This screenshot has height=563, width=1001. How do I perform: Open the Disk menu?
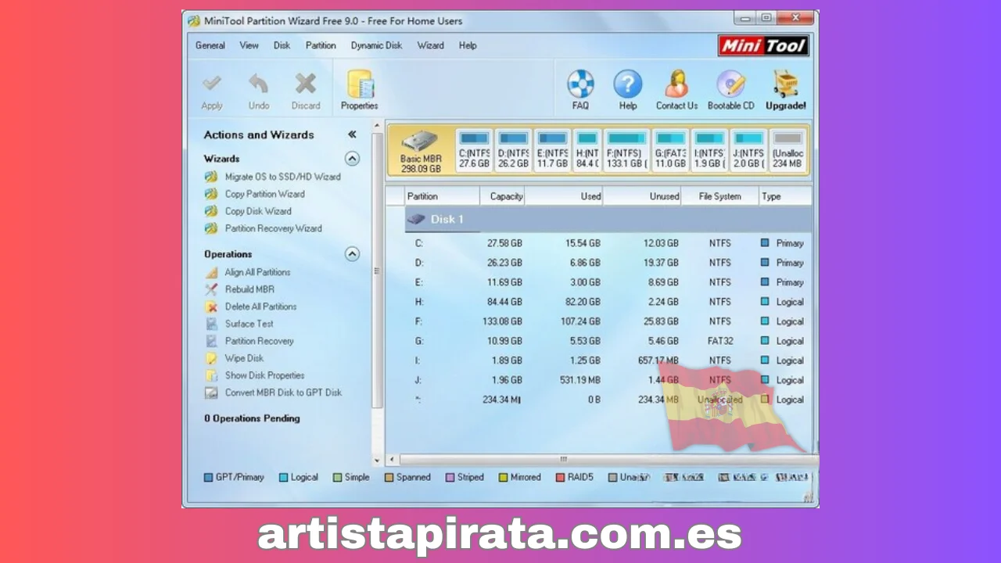(282, 45)
